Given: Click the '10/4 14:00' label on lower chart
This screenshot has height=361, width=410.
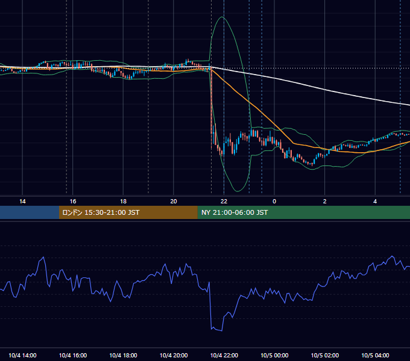Looking at the screenshot, I should click(x=22, y=355).
